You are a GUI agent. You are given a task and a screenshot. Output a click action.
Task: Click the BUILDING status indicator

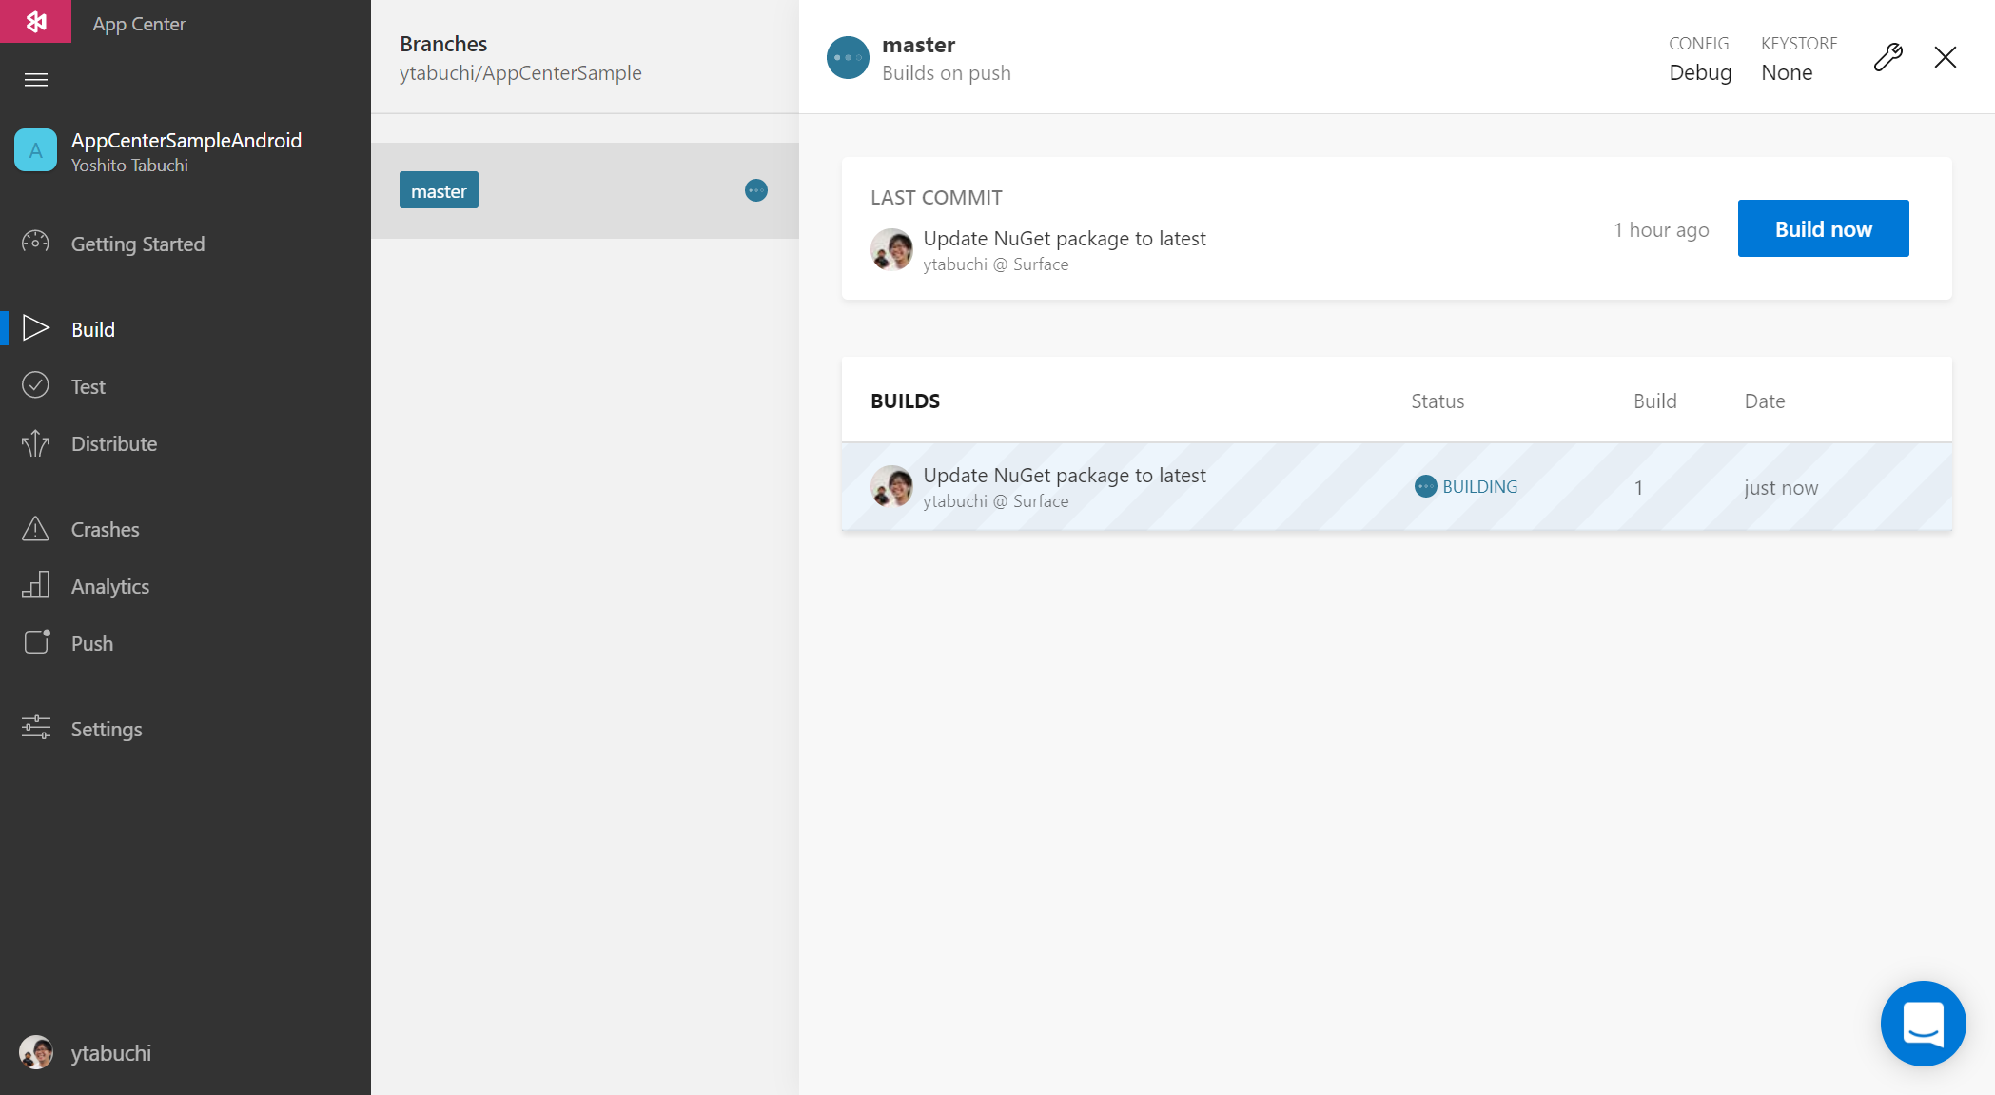[1466, 486]
